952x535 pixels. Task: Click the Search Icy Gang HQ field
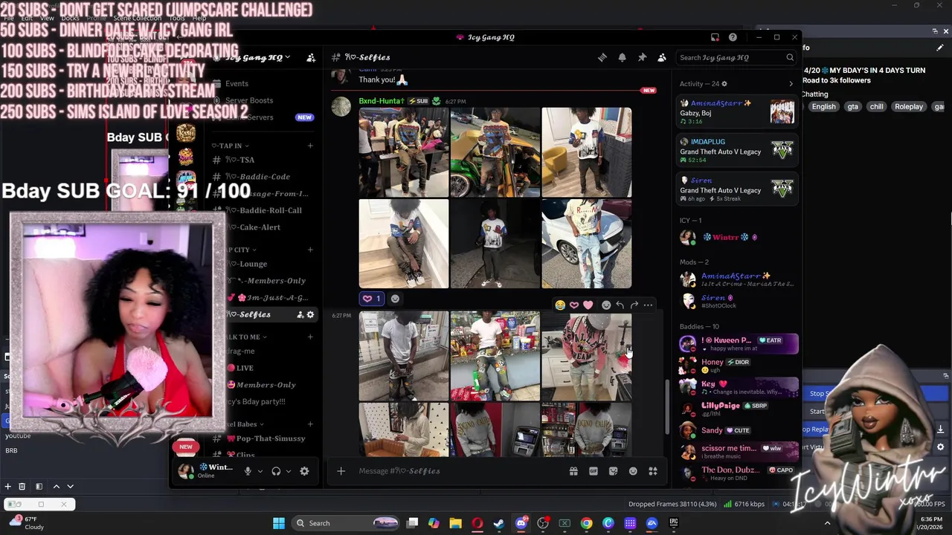pos(736,57)
